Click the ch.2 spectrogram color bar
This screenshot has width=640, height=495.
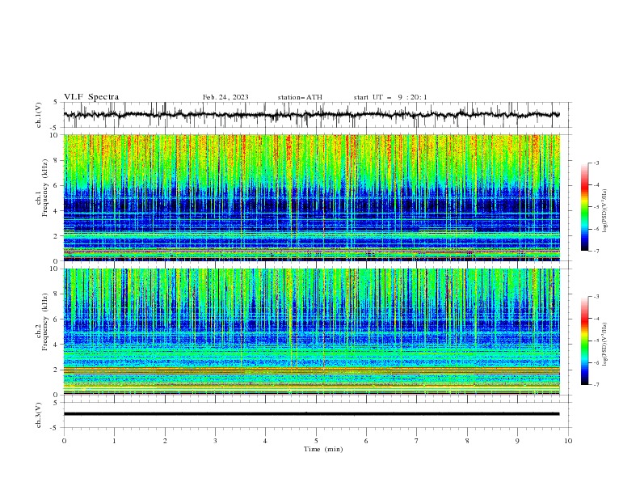click(585, 341)
